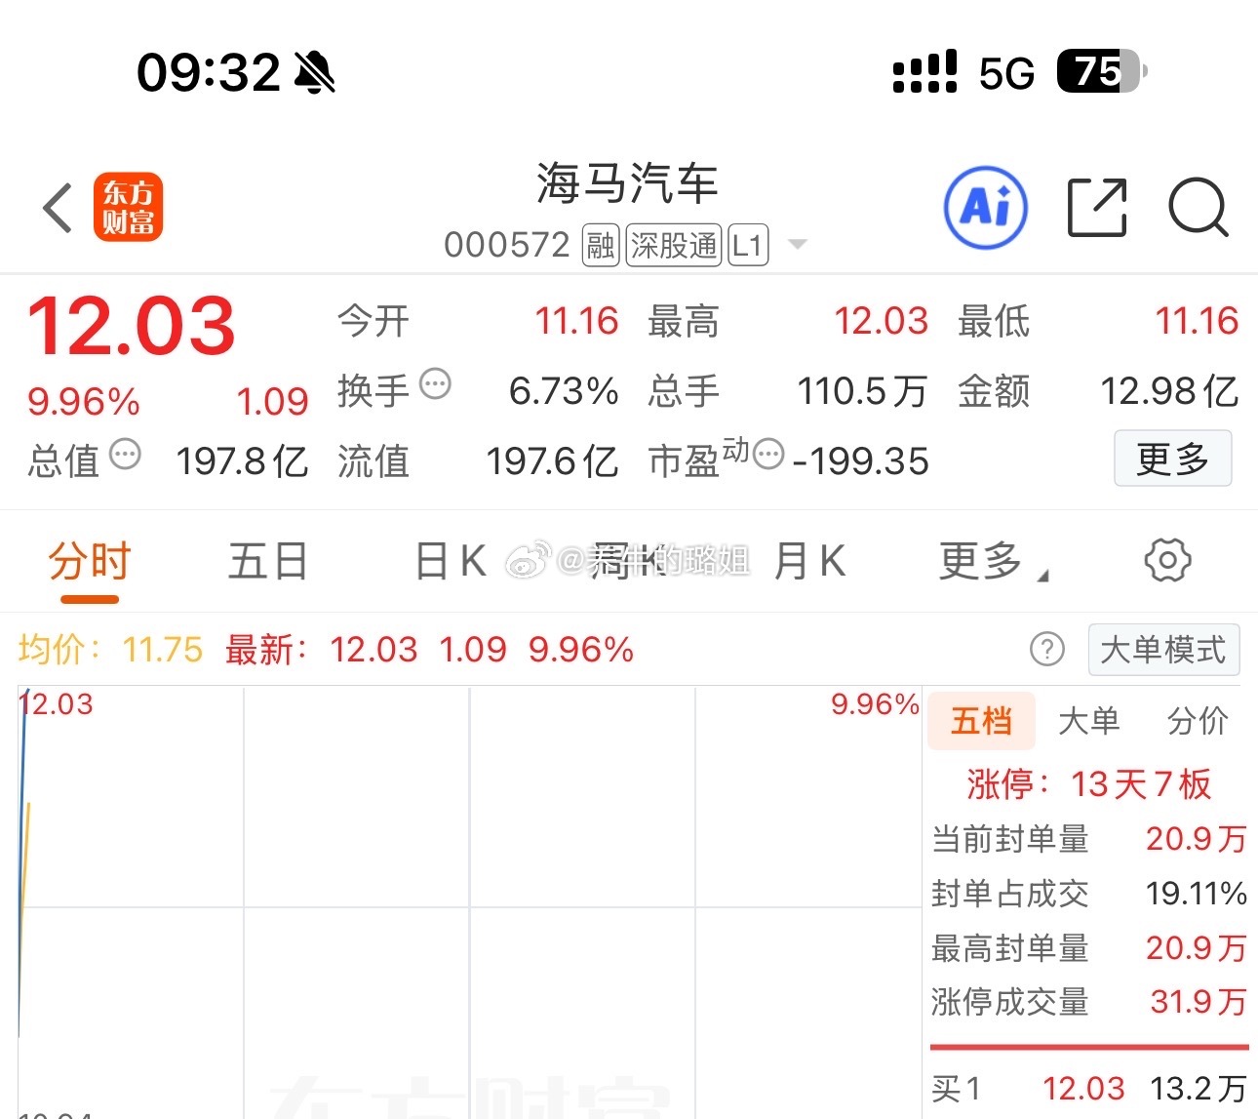Switch to 分价 view
Image resolution: width=1258 pixels, height=1119 pixels.
[1197, 721]
